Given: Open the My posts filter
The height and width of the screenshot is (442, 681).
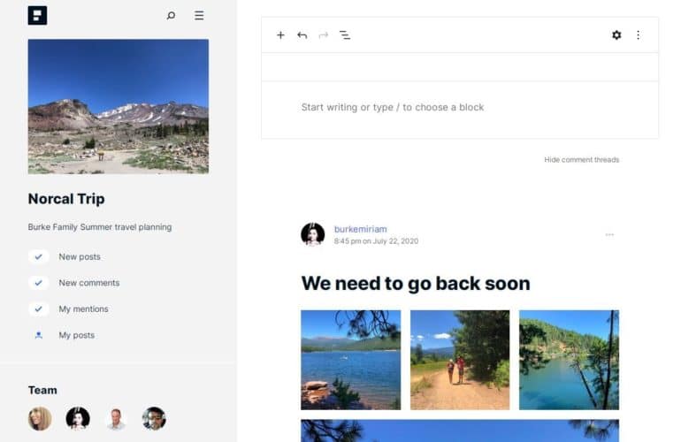Looking at the screenshot, I should click(x=76, y=335).
